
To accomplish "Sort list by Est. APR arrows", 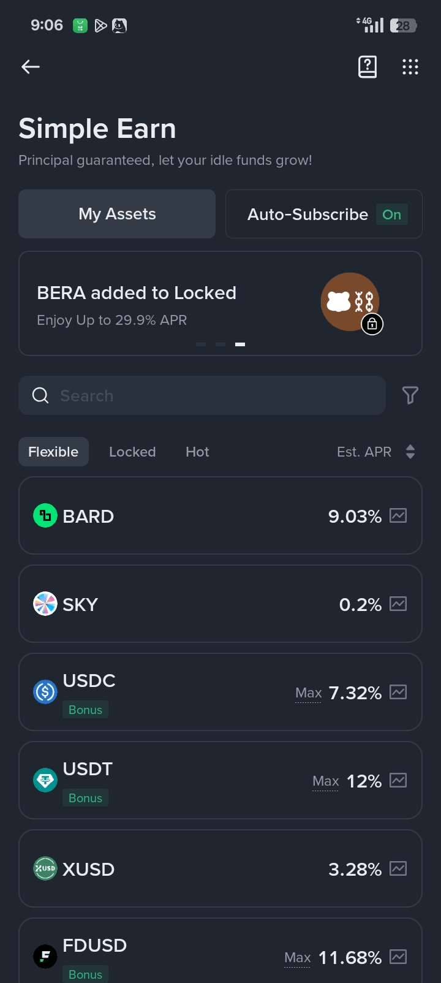I will tap(410, 452).
